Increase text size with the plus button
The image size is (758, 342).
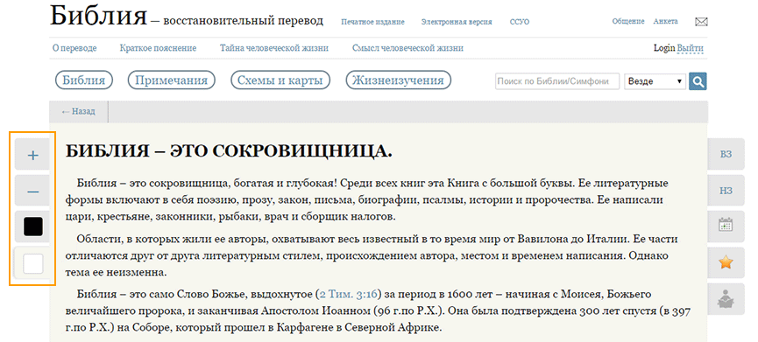pos(33,155)
